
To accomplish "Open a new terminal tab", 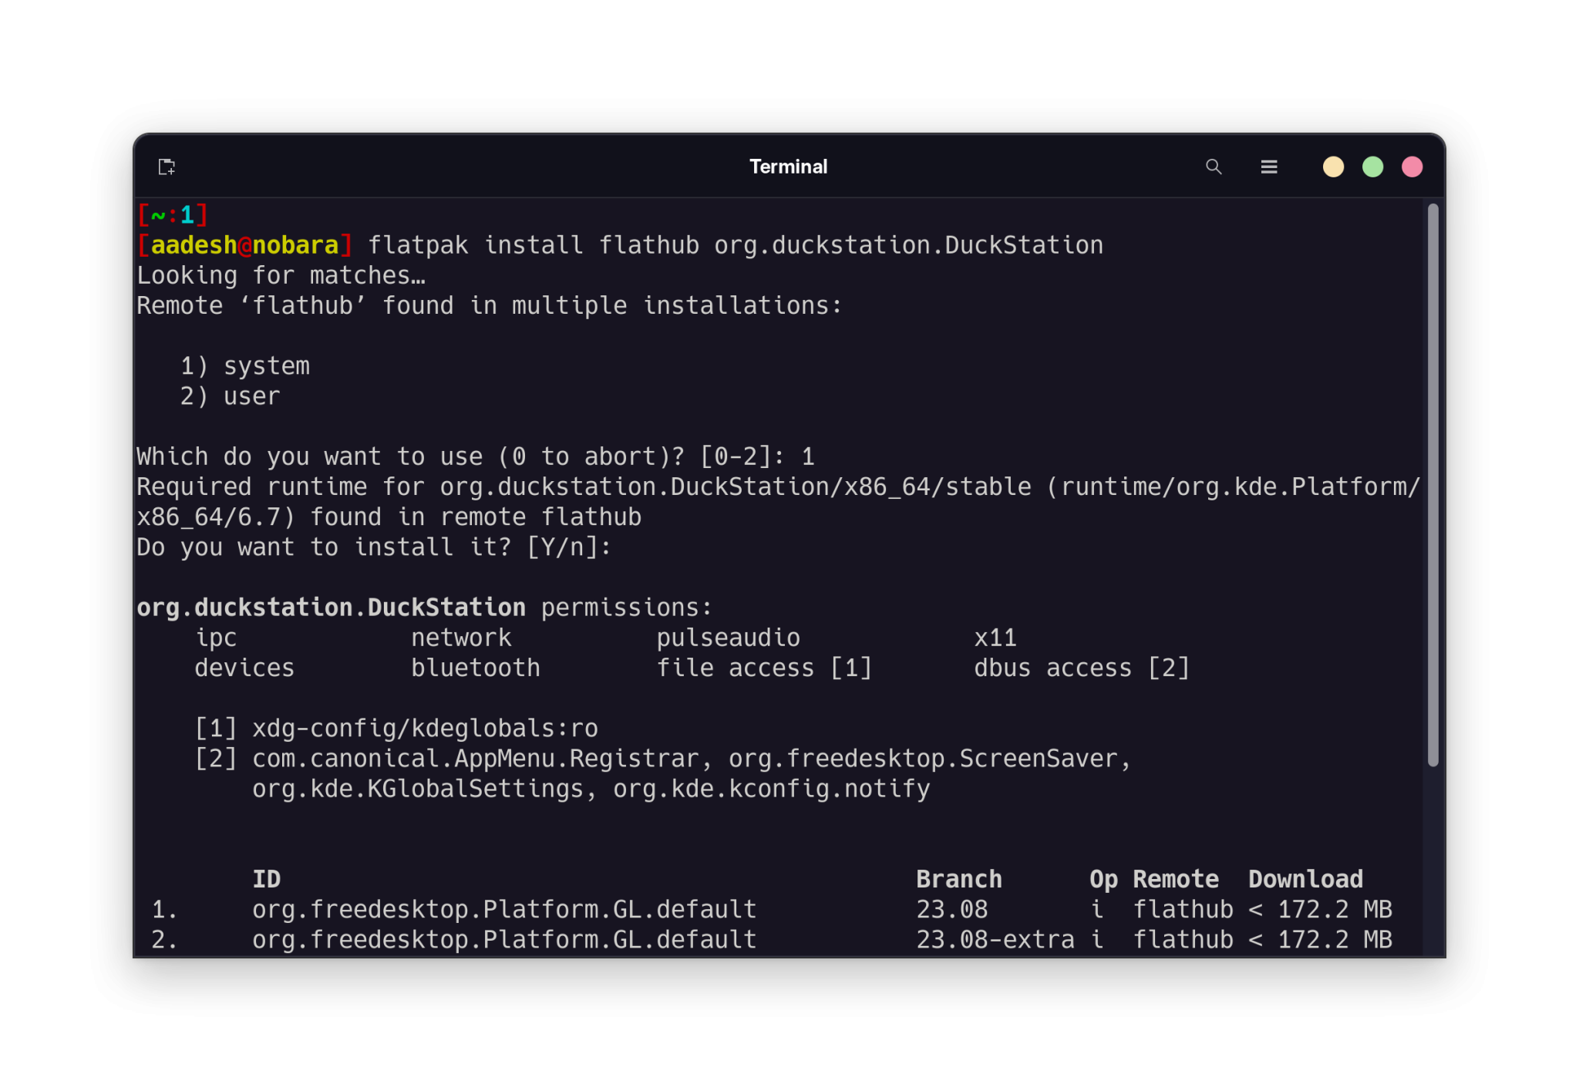I will [167, 167].
